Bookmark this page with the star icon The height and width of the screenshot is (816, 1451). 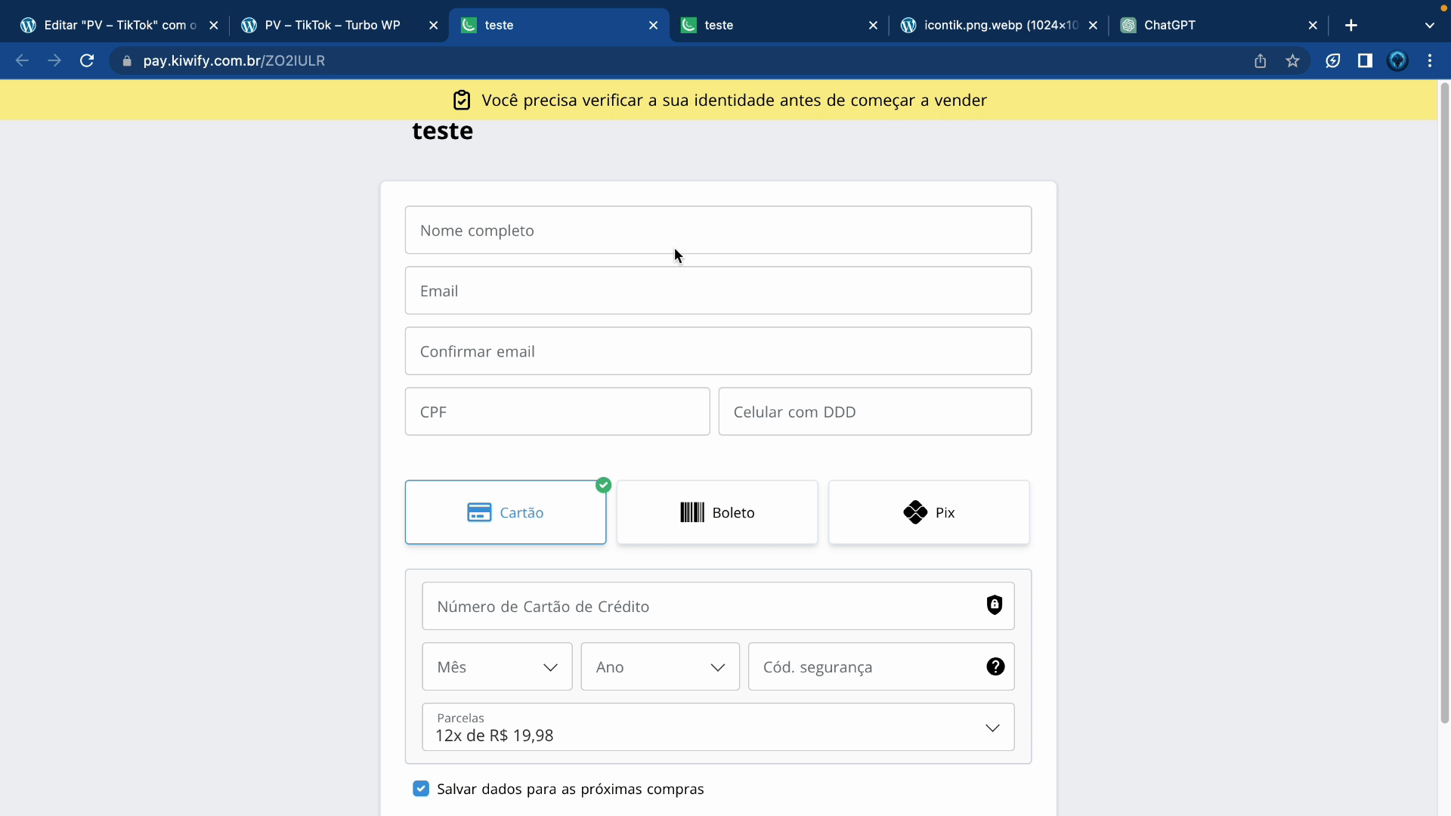[x=1292, y=60]
